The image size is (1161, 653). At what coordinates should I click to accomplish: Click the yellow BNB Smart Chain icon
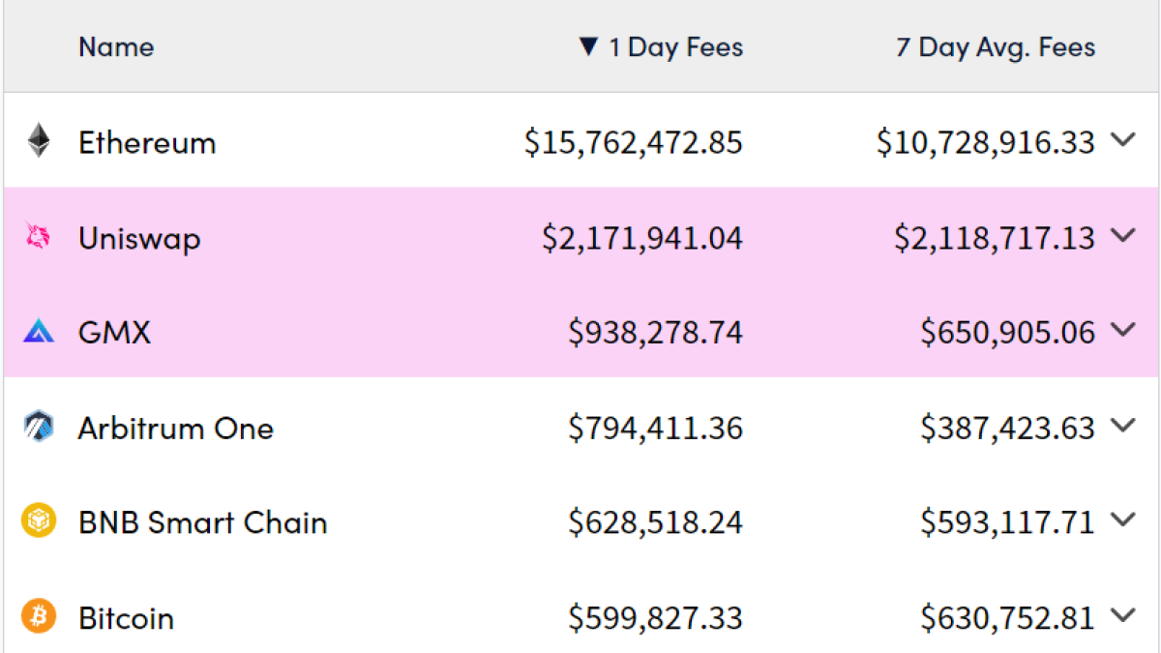click(39, 521)
